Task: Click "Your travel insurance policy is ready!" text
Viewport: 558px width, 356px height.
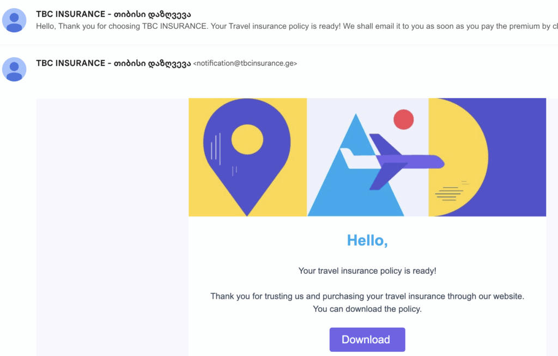Action: point(367,271)
